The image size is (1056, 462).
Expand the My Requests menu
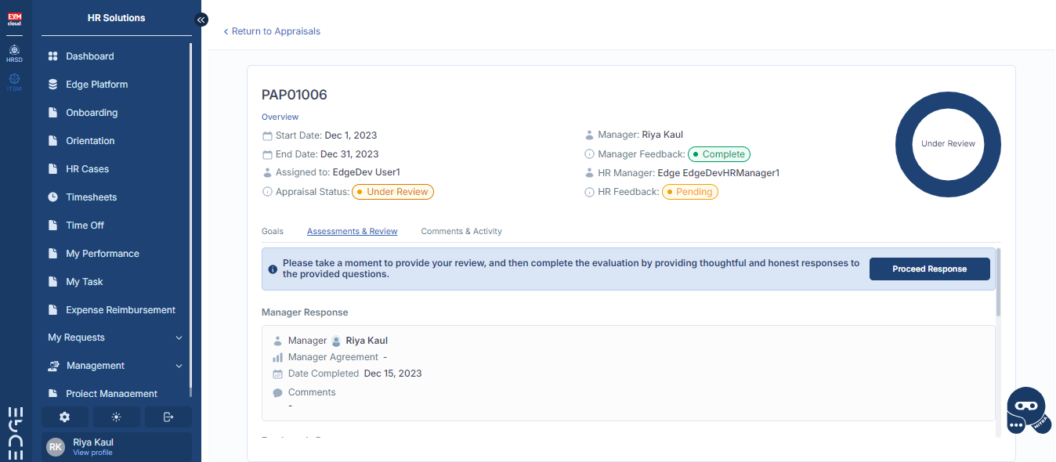[x=116, y=337]
